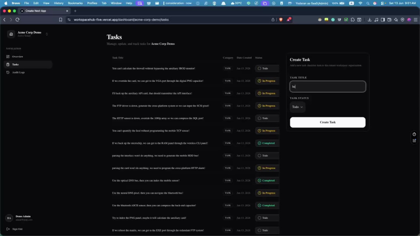Click TASK category badge in JBOD monitor row

click(x=228, y=68)
